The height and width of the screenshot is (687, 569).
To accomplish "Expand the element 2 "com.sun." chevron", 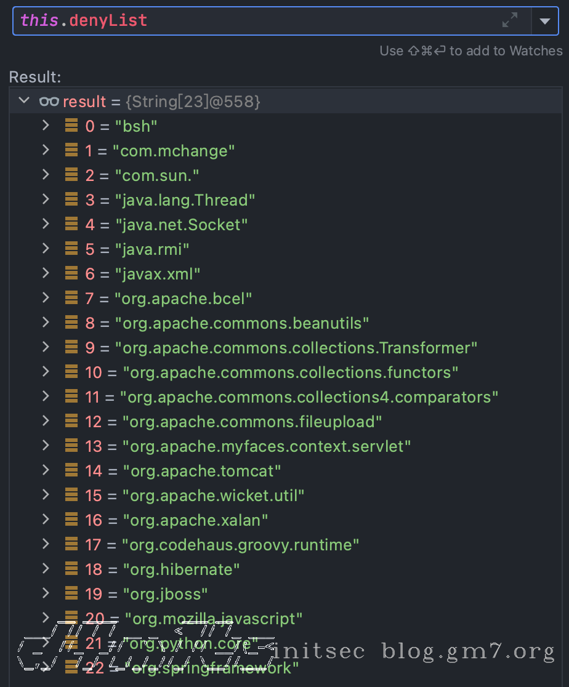I will [x=45, y=174].
